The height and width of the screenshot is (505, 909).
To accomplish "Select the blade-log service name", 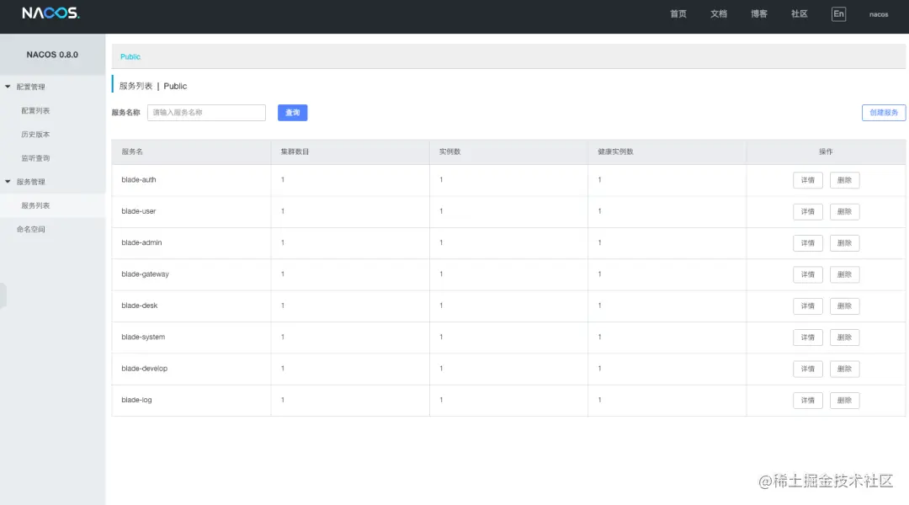I will tap(136, 400).
